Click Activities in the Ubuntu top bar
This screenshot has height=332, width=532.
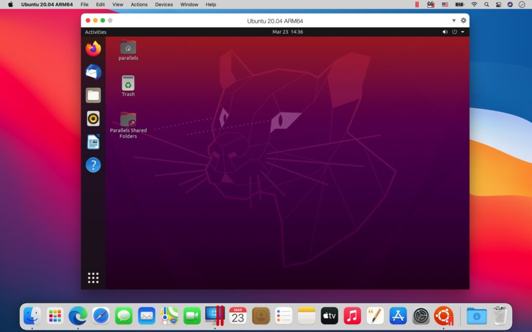point(96,32)
